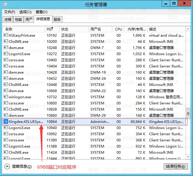Click icon of ChsIME.exe with PID 10200
This screenshot has height=176, width=193.
coord(6,41)
